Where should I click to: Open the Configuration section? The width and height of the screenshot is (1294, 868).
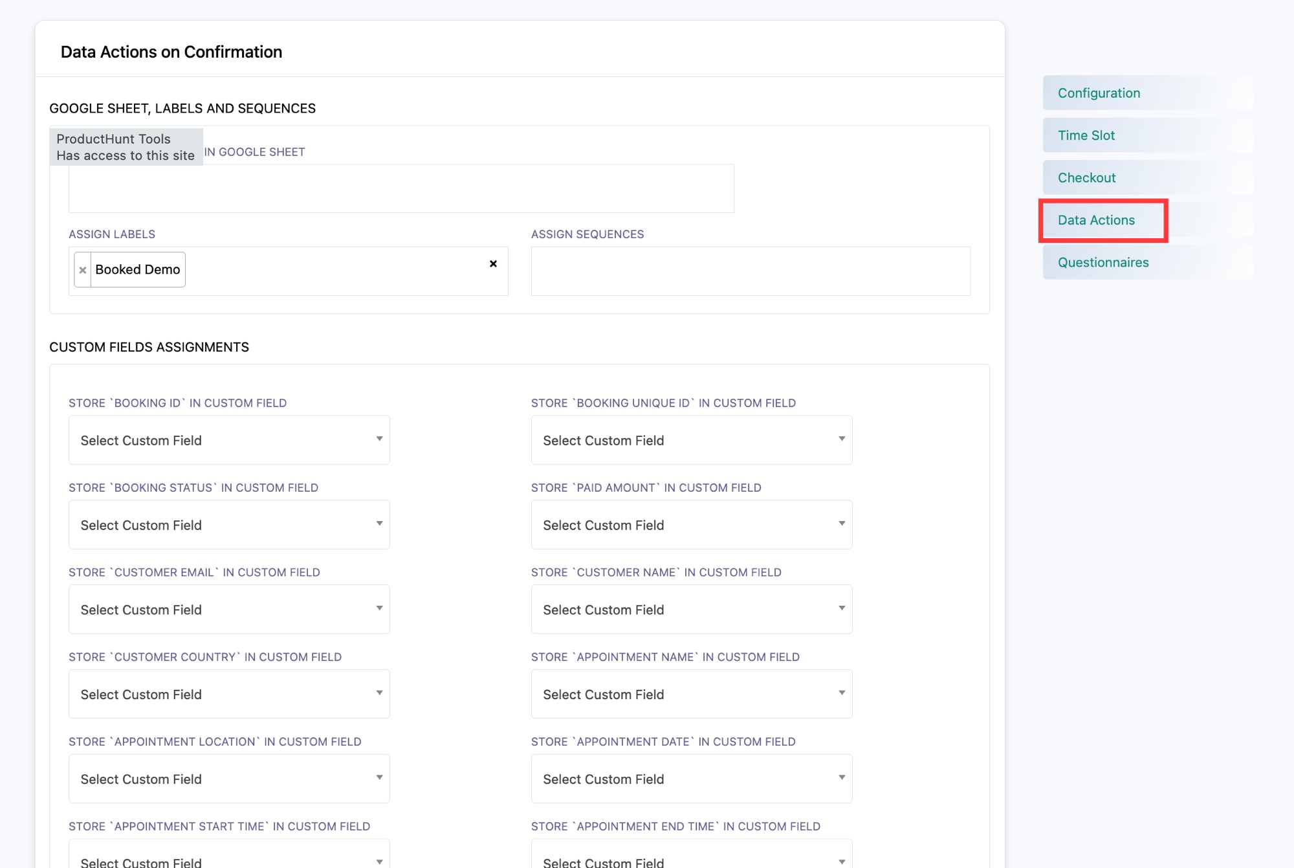click(1148, 93)
